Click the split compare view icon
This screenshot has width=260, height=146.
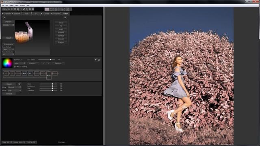click(30, 9)
